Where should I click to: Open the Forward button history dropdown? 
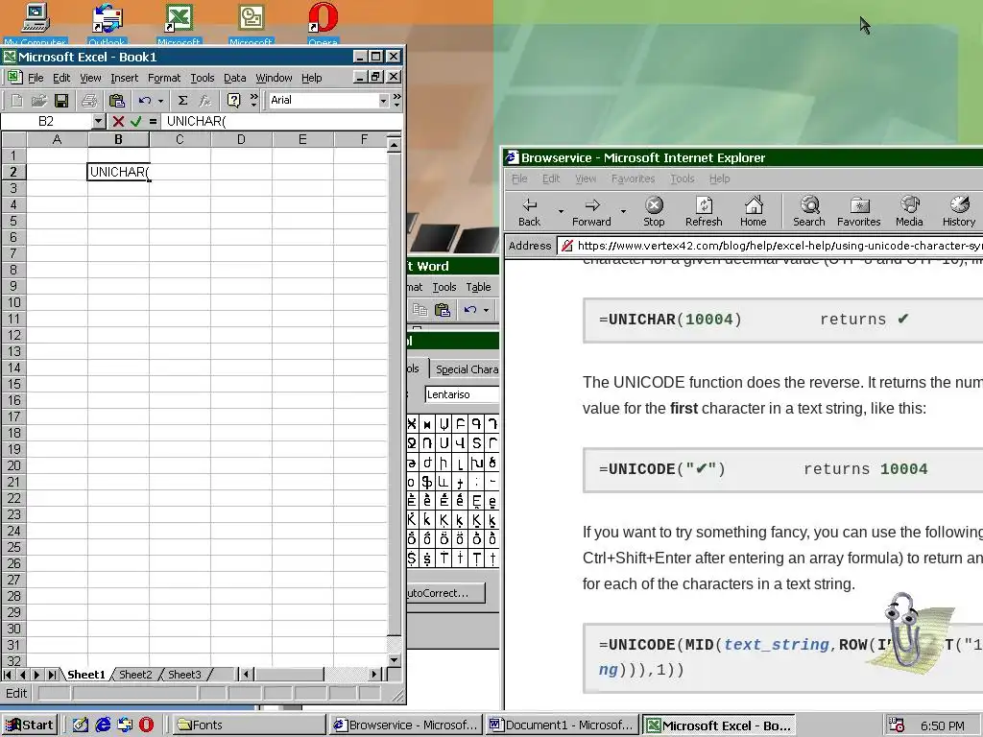[623, 212]
